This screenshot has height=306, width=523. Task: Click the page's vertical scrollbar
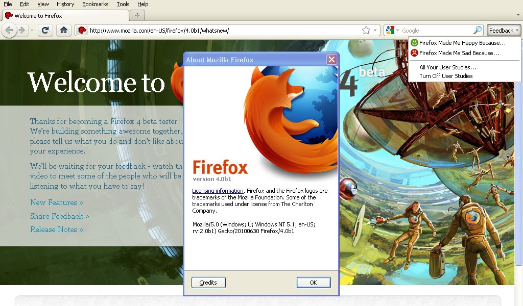pos(519,157)
